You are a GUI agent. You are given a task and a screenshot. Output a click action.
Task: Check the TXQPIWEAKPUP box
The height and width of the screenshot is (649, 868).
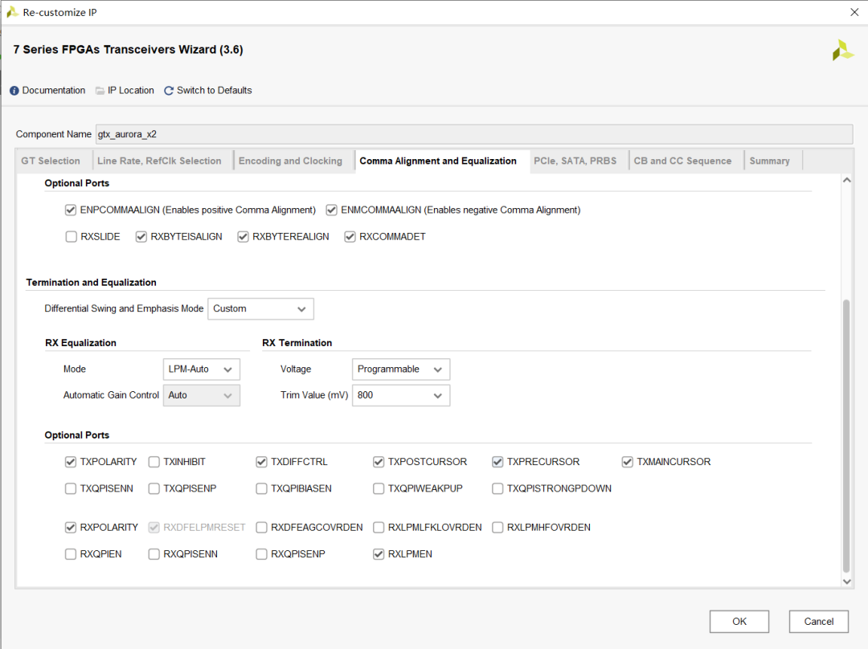pos(379,488)
